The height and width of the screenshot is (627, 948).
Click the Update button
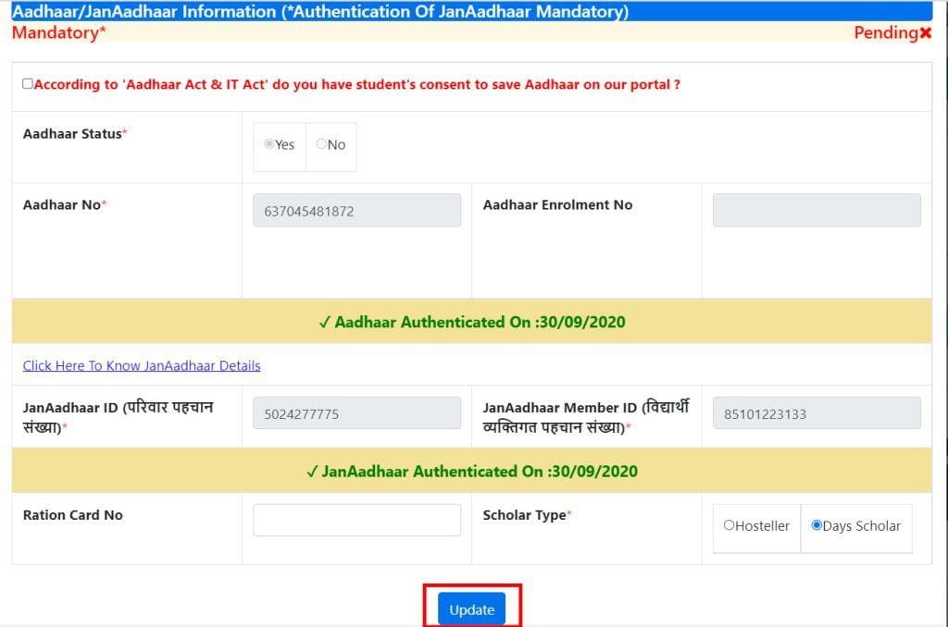[x=472, y=609]
